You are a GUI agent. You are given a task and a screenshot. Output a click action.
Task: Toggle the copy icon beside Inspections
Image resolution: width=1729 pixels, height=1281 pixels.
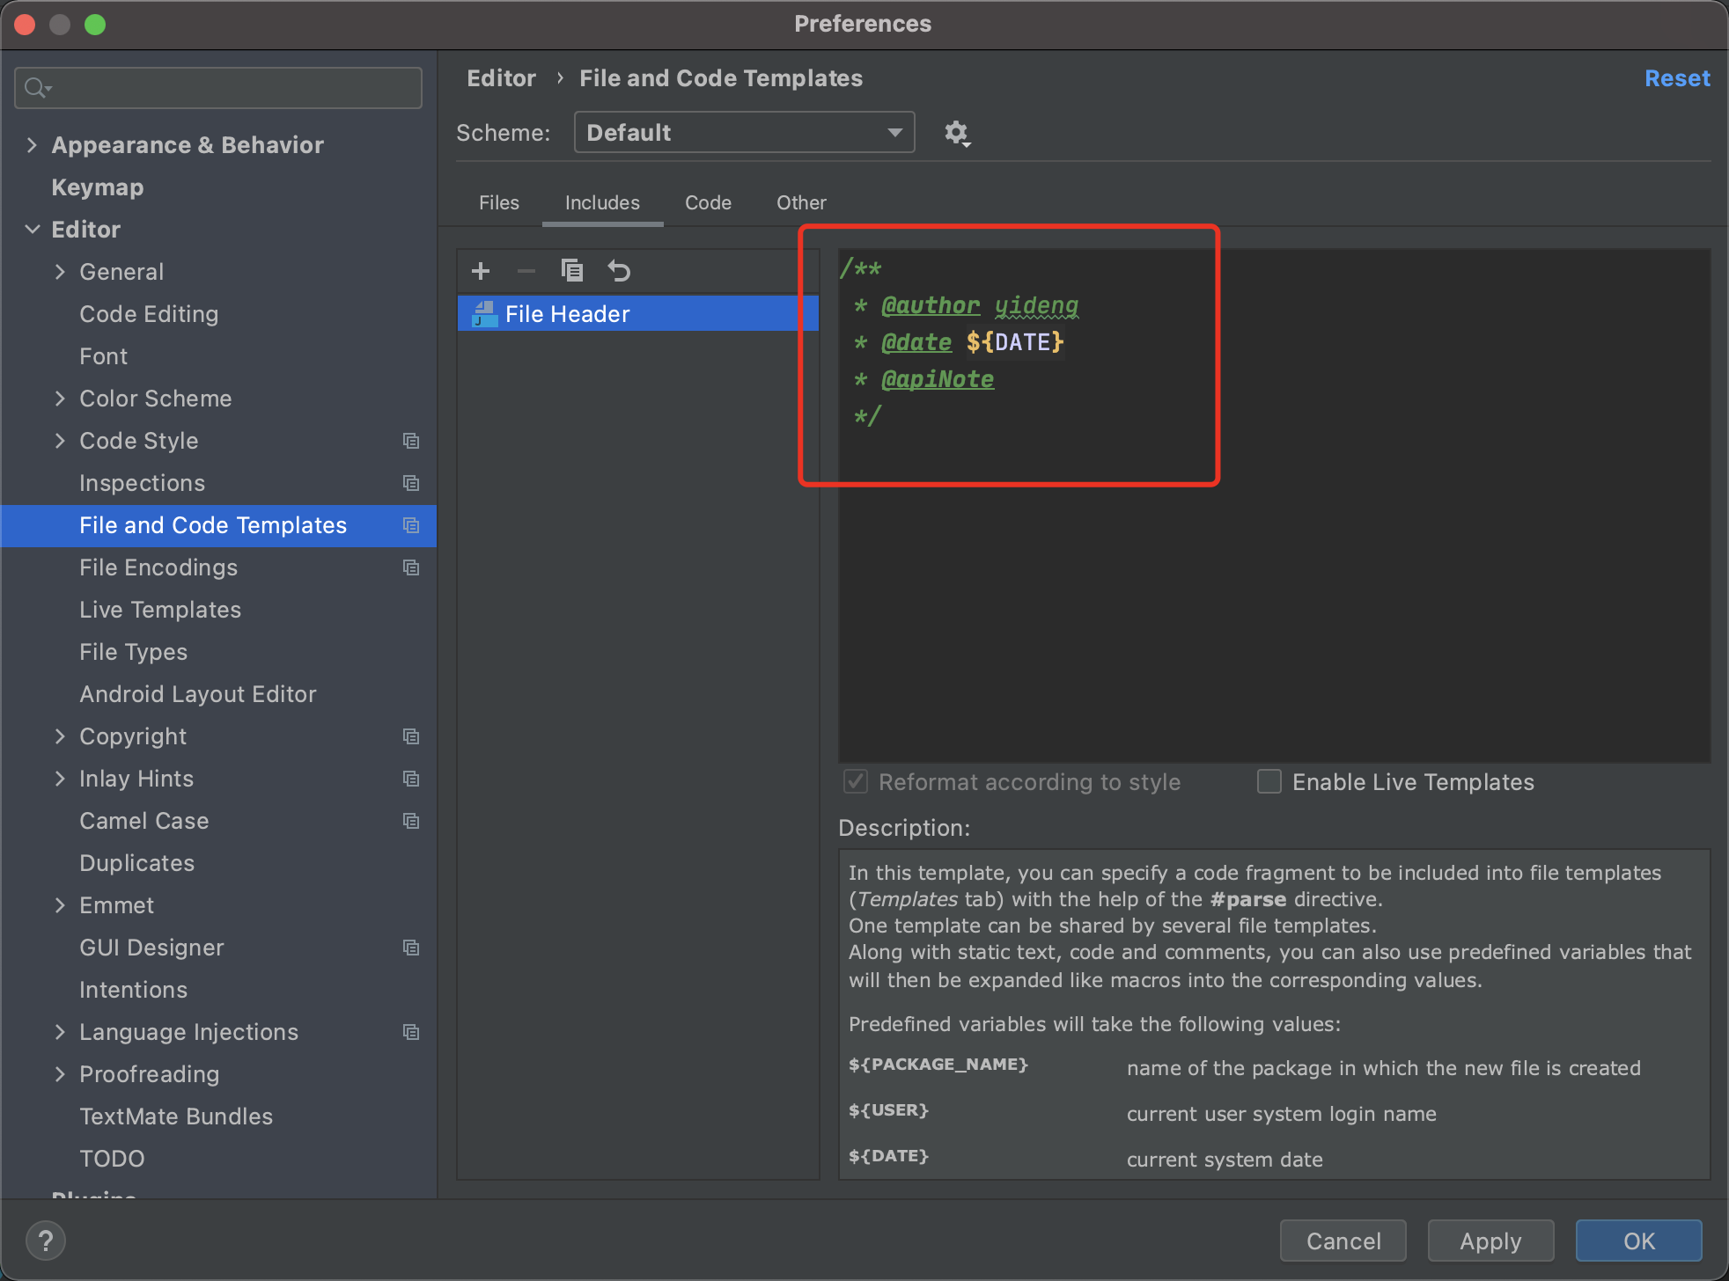411,483
